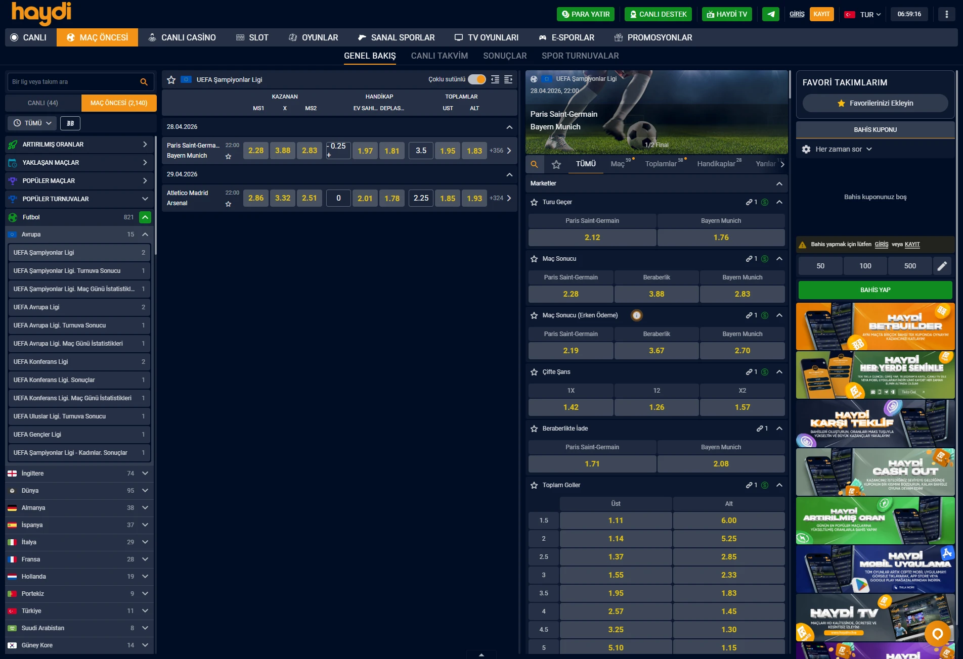The image size is (963, 659).
Task: Click the GİRİŞ login link
Action: coord(797,14)
